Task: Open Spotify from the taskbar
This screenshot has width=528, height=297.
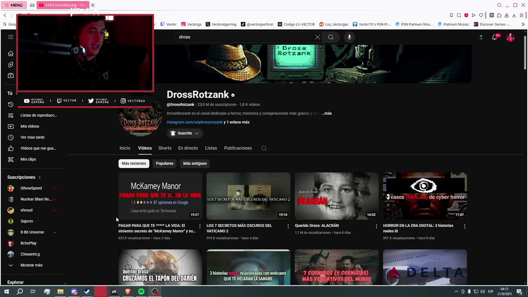Action: (x=141, y=292)
